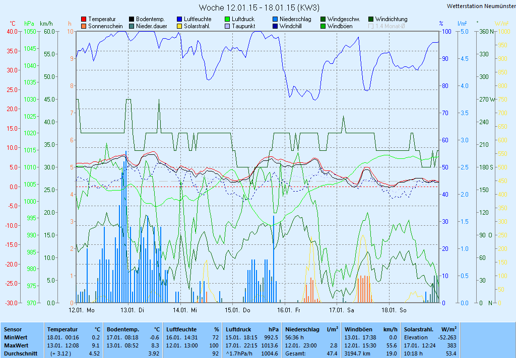Click the Luftdruck minimum value 992.5
The image size is (516, 358).
pyautogui.click(x=271, y=338)
